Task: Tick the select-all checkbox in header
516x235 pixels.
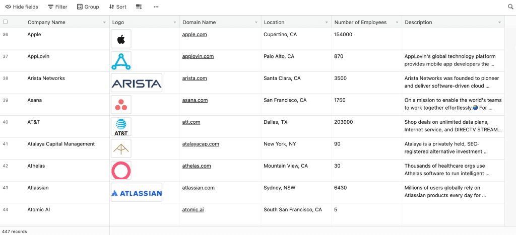Action: tap(5, 22)
